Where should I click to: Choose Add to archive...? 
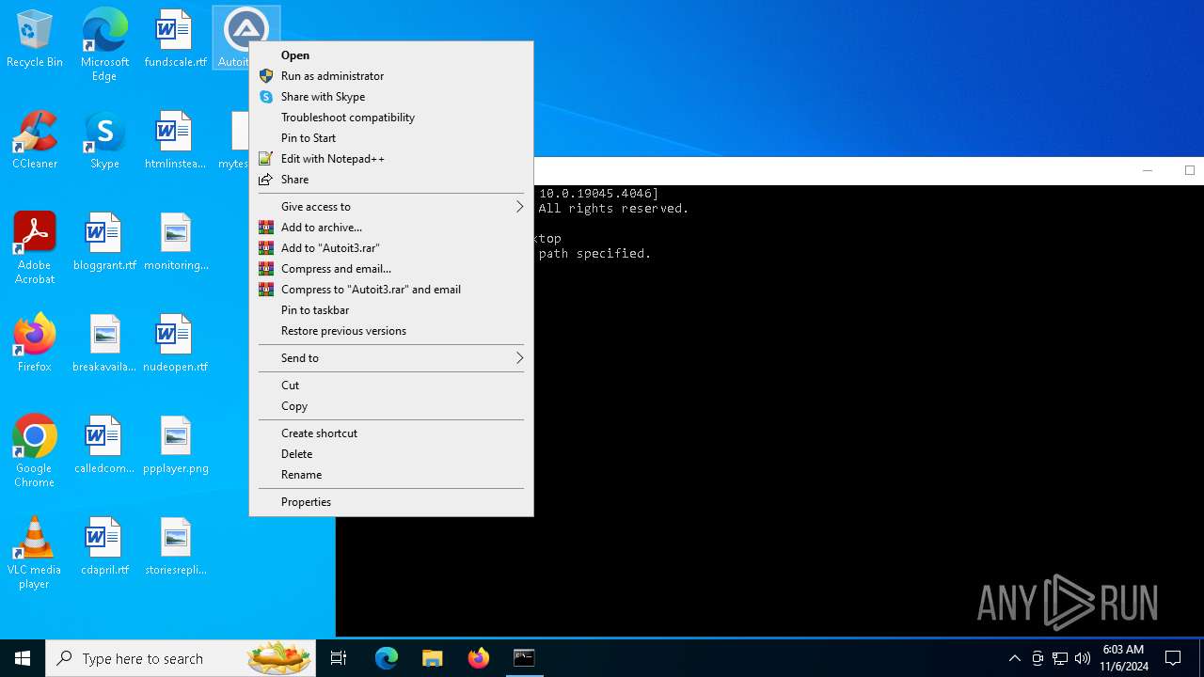391,228
